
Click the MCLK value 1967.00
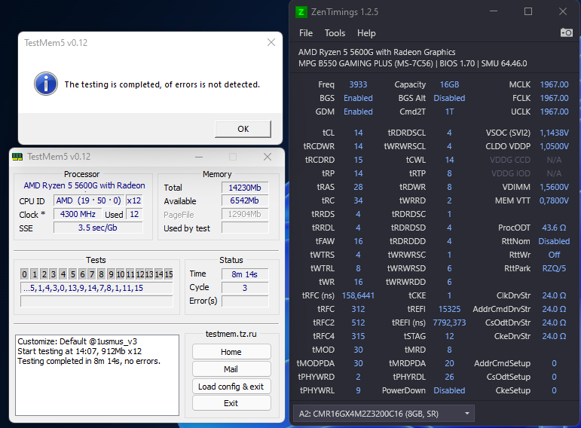554,84
